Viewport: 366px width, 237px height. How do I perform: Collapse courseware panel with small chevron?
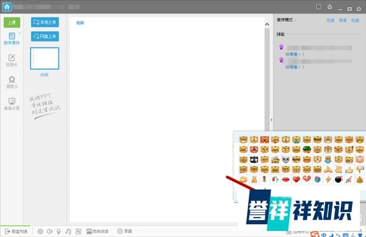[20, 33]
